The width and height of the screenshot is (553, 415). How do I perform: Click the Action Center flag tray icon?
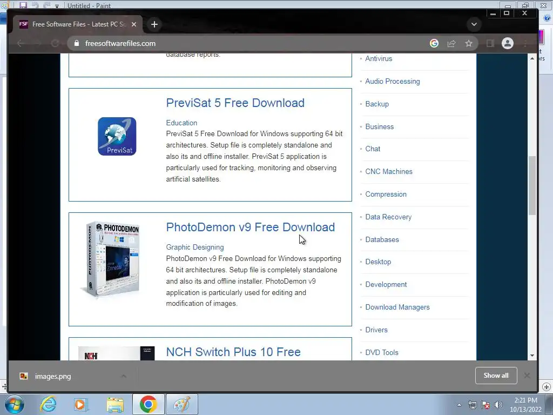485,405
